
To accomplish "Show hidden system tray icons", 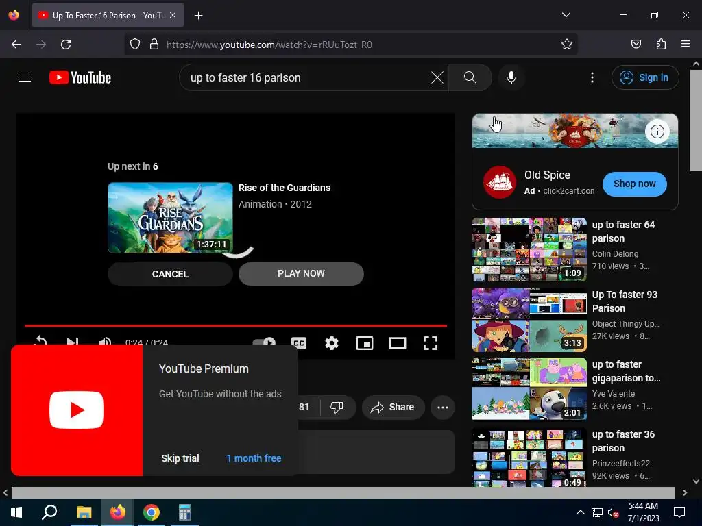I will pyautogui.click(x=580, y=512).
